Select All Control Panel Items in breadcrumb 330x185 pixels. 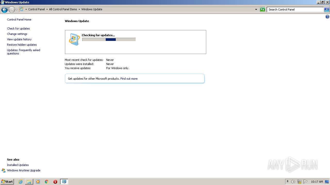(x=63, y=9)
